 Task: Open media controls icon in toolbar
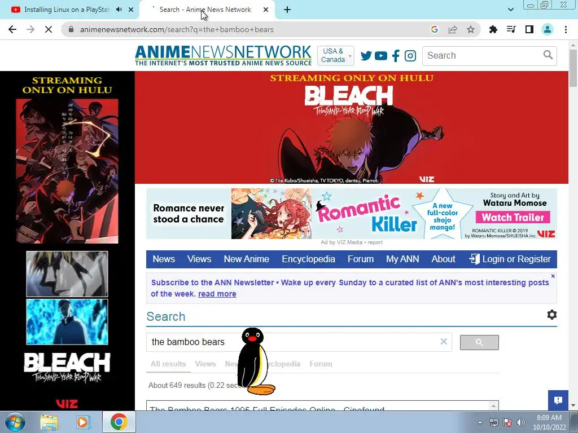click(511, 29)
